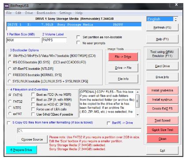Select XP/BartPE bootable [NTLDR] option

[10, 69]
